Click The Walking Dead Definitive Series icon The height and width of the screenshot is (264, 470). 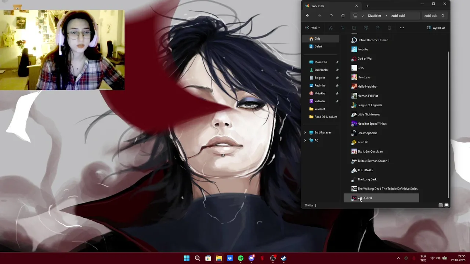[354, 188]
